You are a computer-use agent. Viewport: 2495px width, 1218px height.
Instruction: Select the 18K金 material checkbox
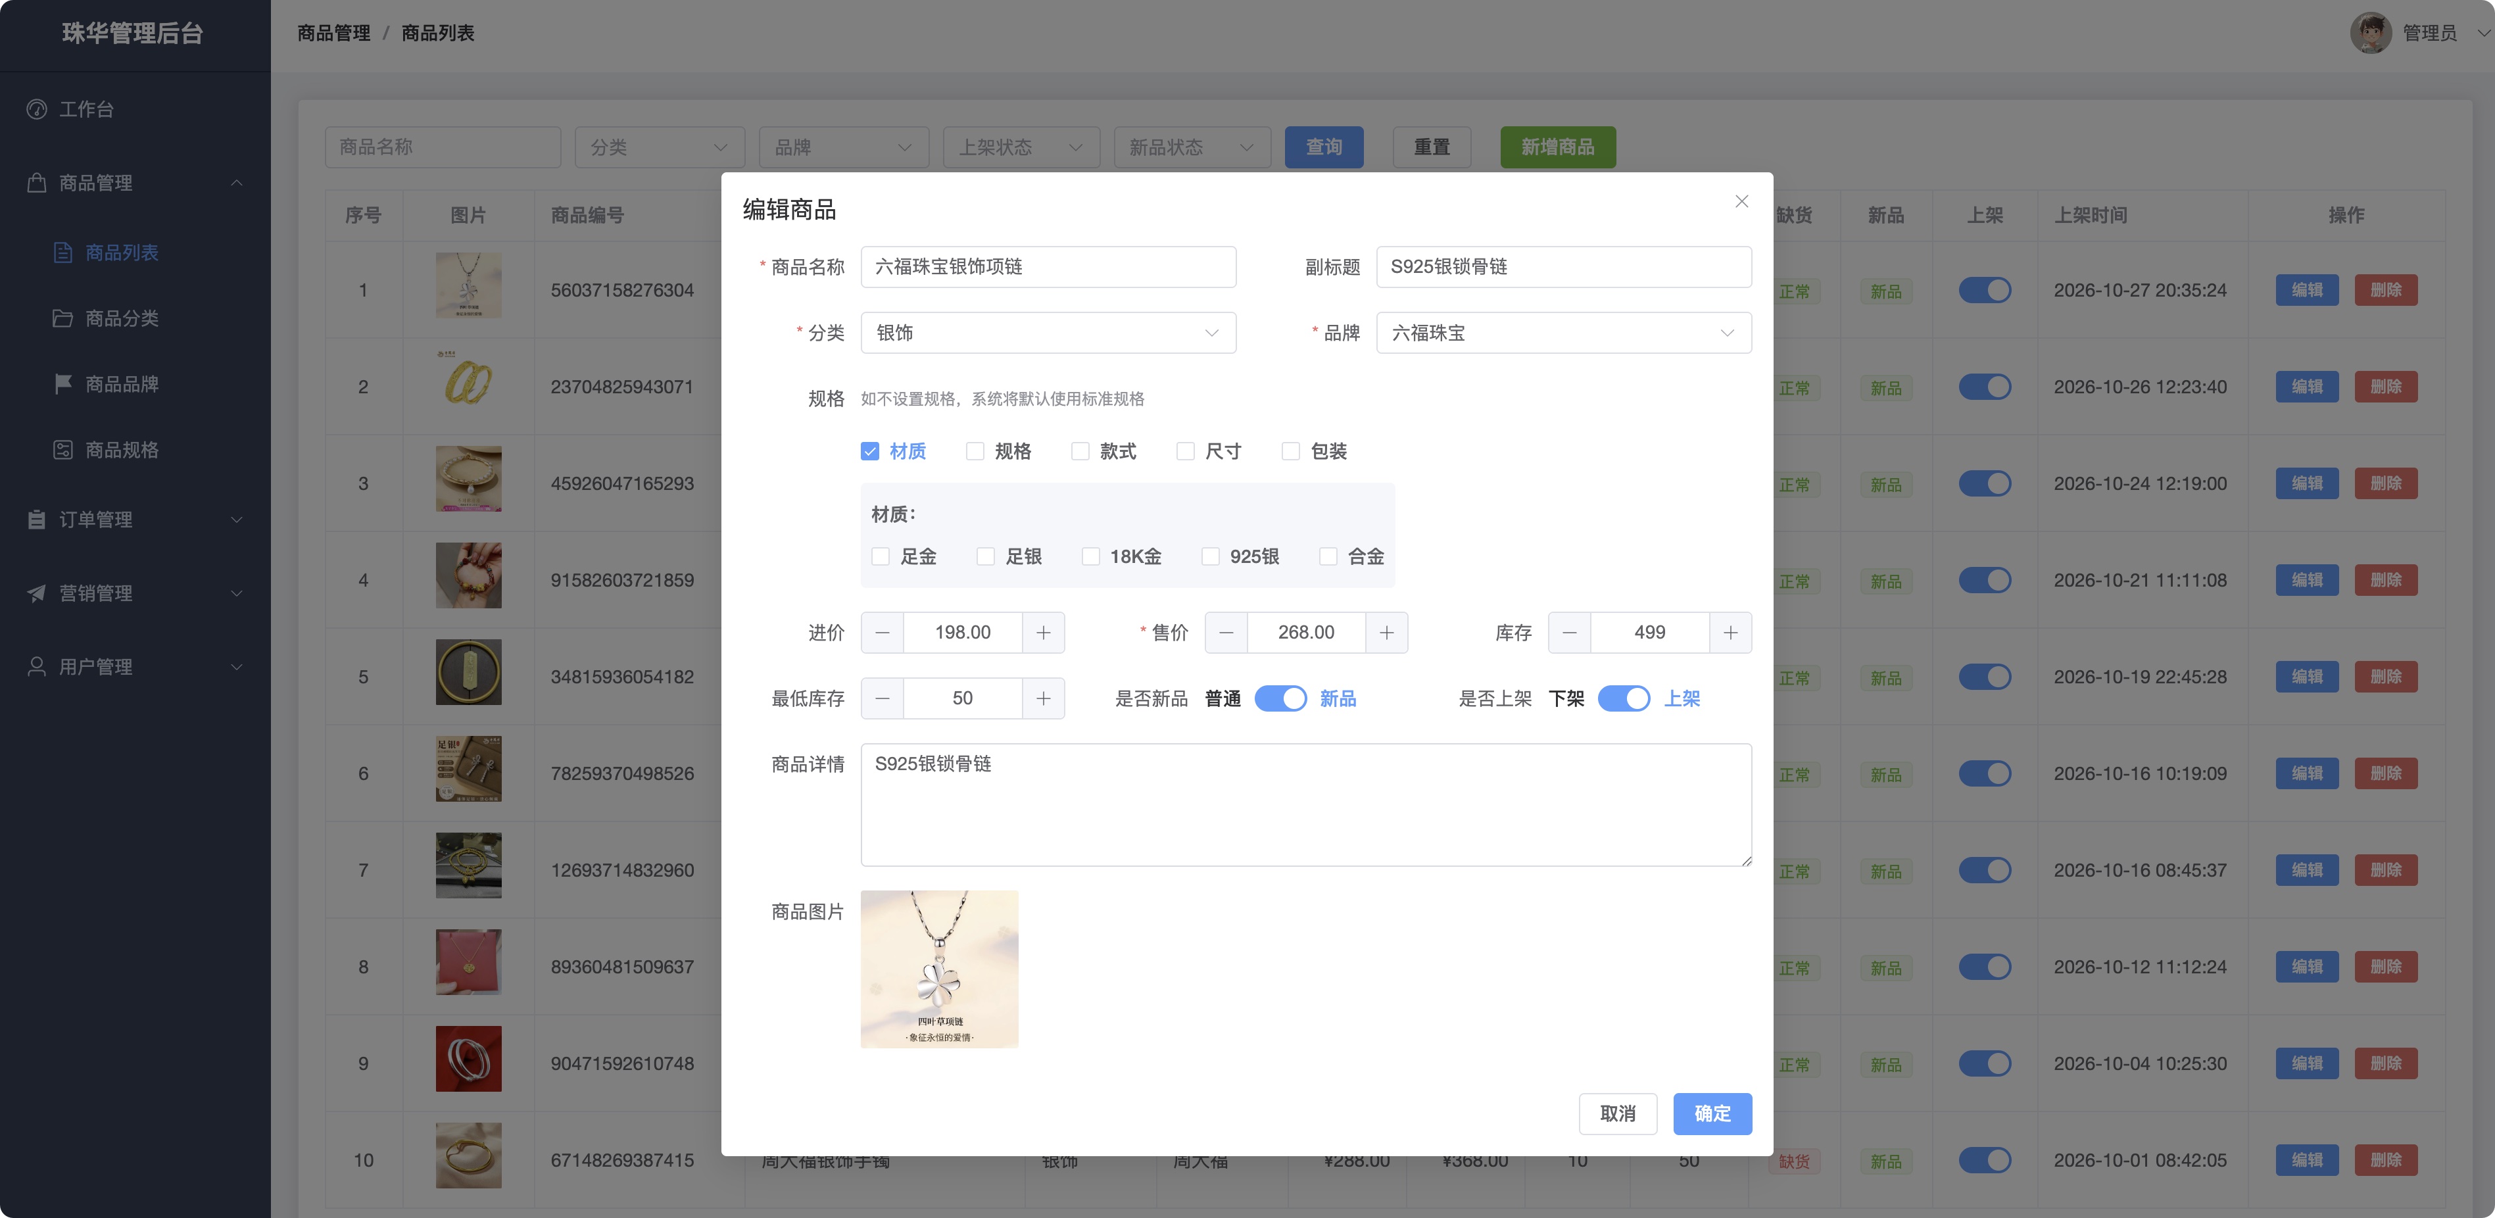[x=1090, y=556]
